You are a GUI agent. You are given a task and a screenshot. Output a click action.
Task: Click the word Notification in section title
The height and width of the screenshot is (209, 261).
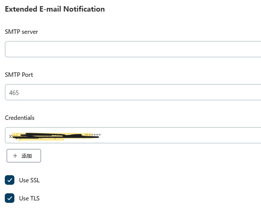tap(84, 9)
